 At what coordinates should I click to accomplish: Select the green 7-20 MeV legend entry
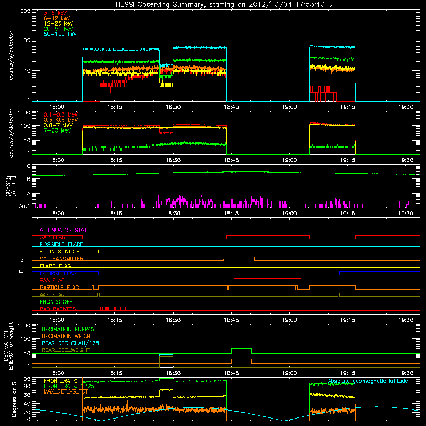pyautogui.click(x=58, y=130)
